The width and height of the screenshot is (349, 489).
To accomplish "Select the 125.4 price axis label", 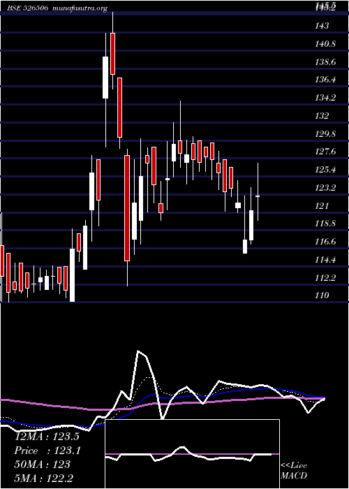I will (325, 170).
